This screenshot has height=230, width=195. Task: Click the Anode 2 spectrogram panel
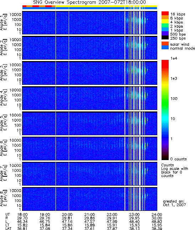90,48
